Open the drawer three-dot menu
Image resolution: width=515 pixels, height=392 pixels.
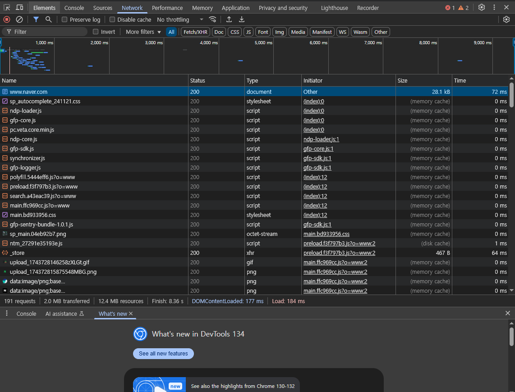click(7, 314)
